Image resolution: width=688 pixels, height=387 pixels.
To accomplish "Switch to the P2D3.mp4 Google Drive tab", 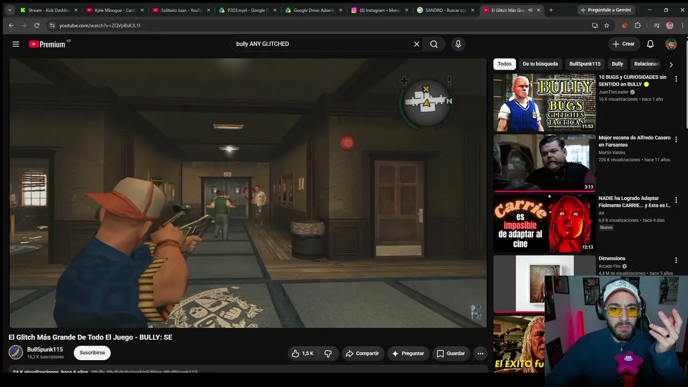I will click(247, 10).
